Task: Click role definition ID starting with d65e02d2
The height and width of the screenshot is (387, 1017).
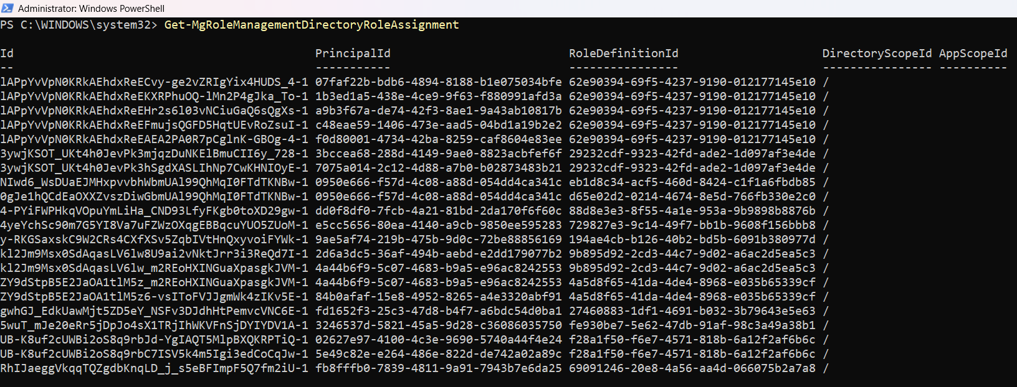Action: pos(692,197)
